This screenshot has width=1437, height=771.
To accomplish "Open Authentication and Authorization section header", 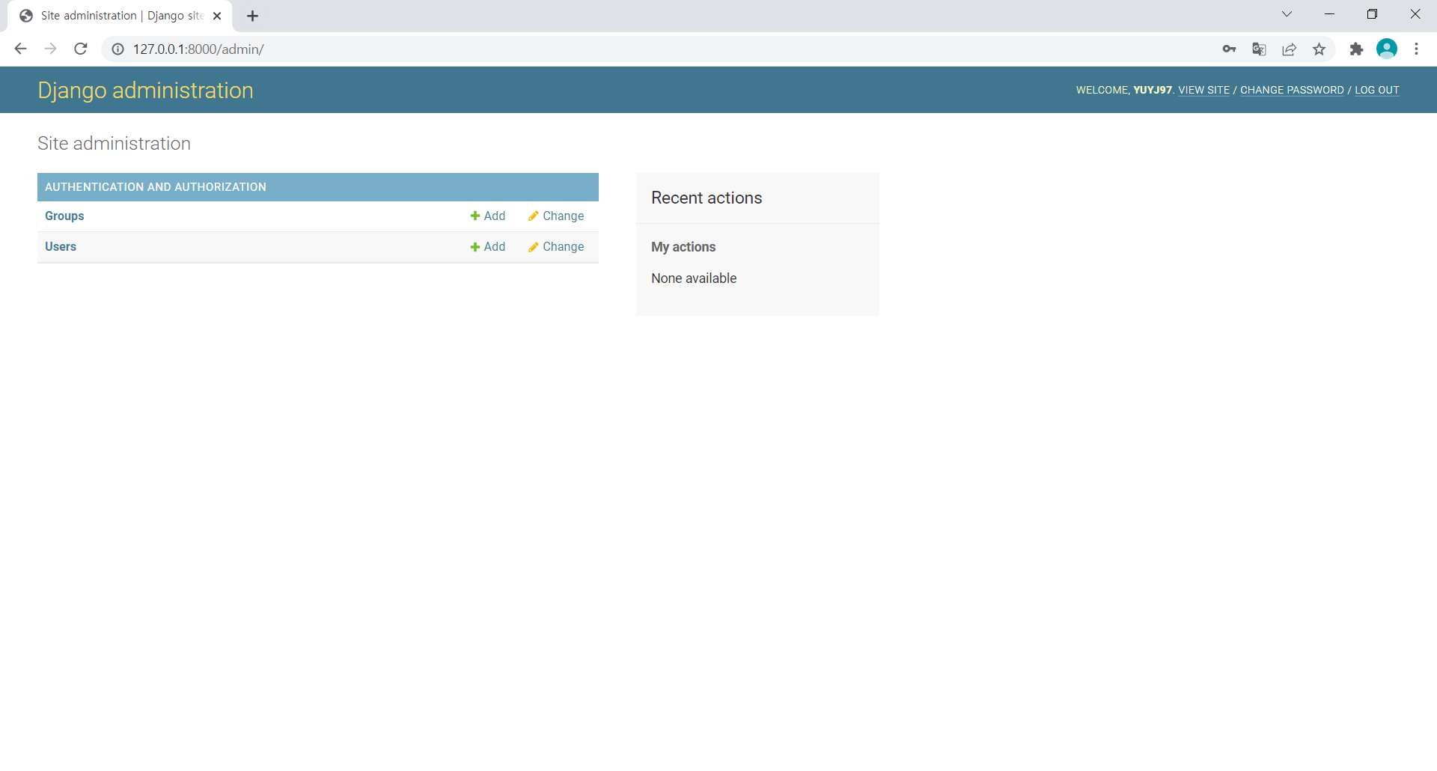I will [x=156, y=187].
